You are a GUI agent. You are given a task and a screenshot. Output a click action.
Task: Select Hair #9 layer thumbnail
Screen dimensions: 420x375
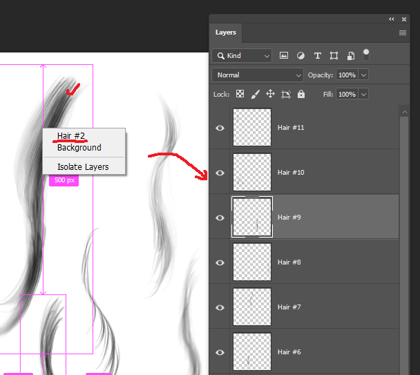[x=252, y=217]
